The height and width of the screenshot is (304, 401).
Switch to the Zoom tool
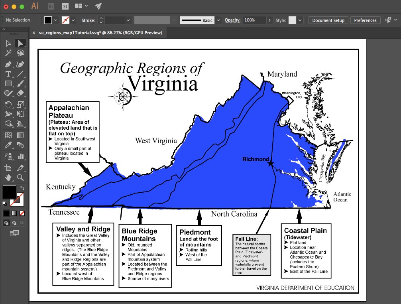(x=20, y=177)
